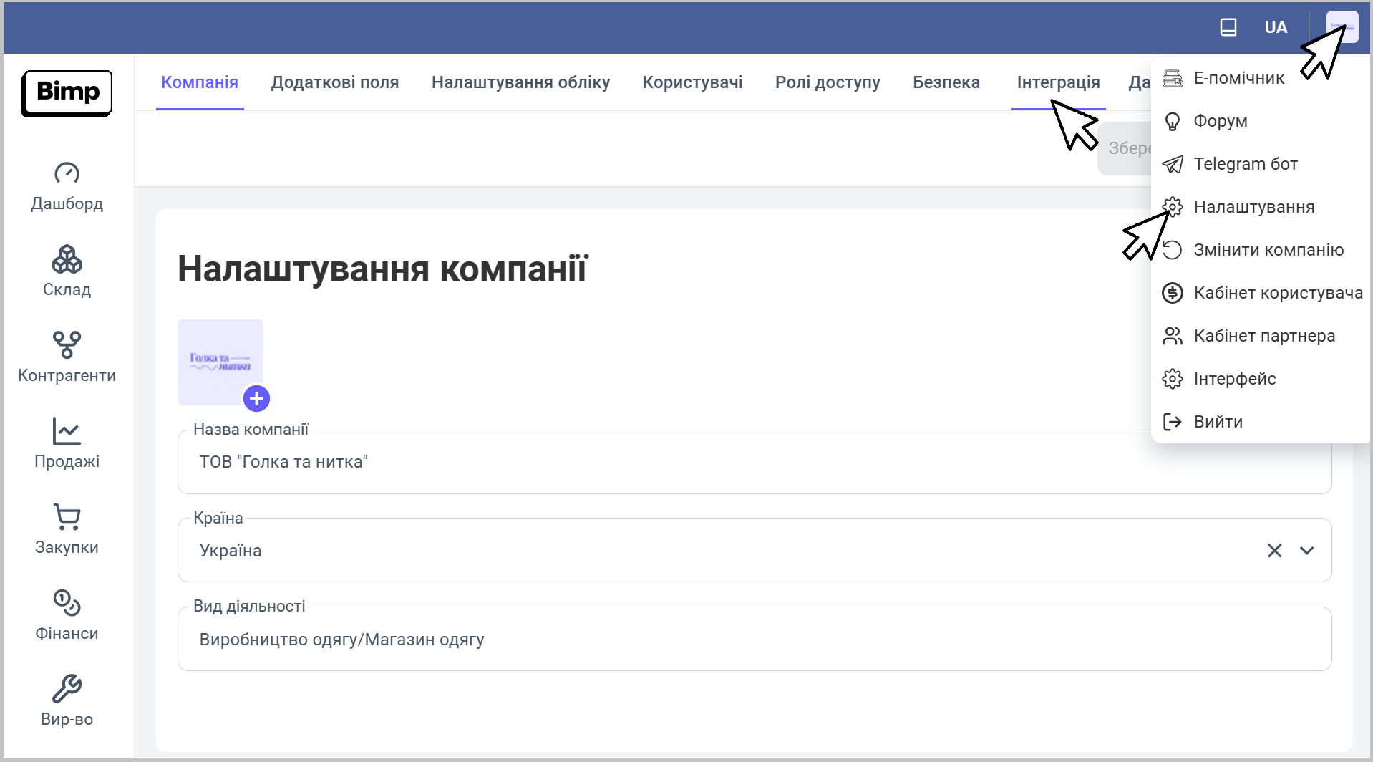
Task: Click the plus icon on company logo
Action: pos(256,398)
